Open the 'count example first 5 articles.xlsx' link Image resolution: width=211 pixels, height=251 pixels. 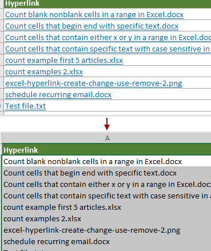[64, 61]
